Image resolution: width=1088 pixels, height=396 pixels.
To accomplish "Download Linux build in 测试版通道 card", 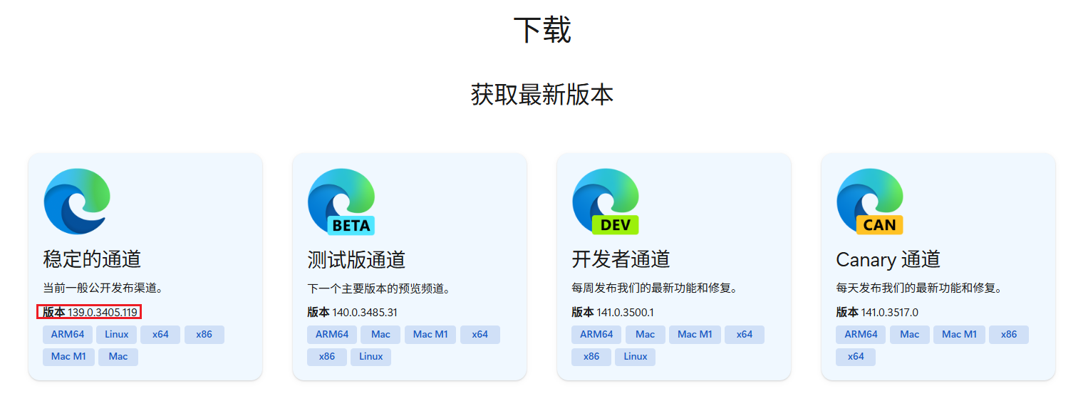I will click(x=371, y=357).
